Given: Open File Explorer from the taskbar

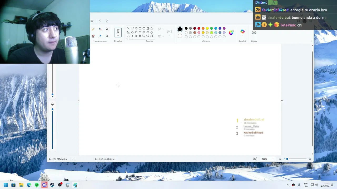Looking at the screenshot, I should coord(21,185).
